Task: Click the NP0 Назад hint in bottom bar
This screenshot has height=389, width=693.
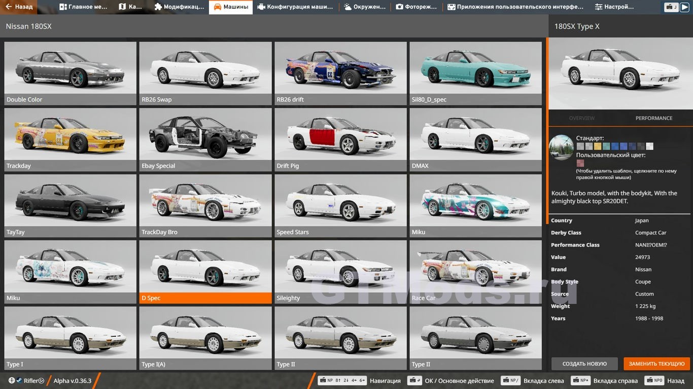Action: 665,380
